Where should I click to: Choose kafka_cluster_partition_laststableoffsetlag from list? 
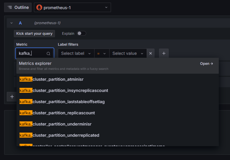click(62, 102)
